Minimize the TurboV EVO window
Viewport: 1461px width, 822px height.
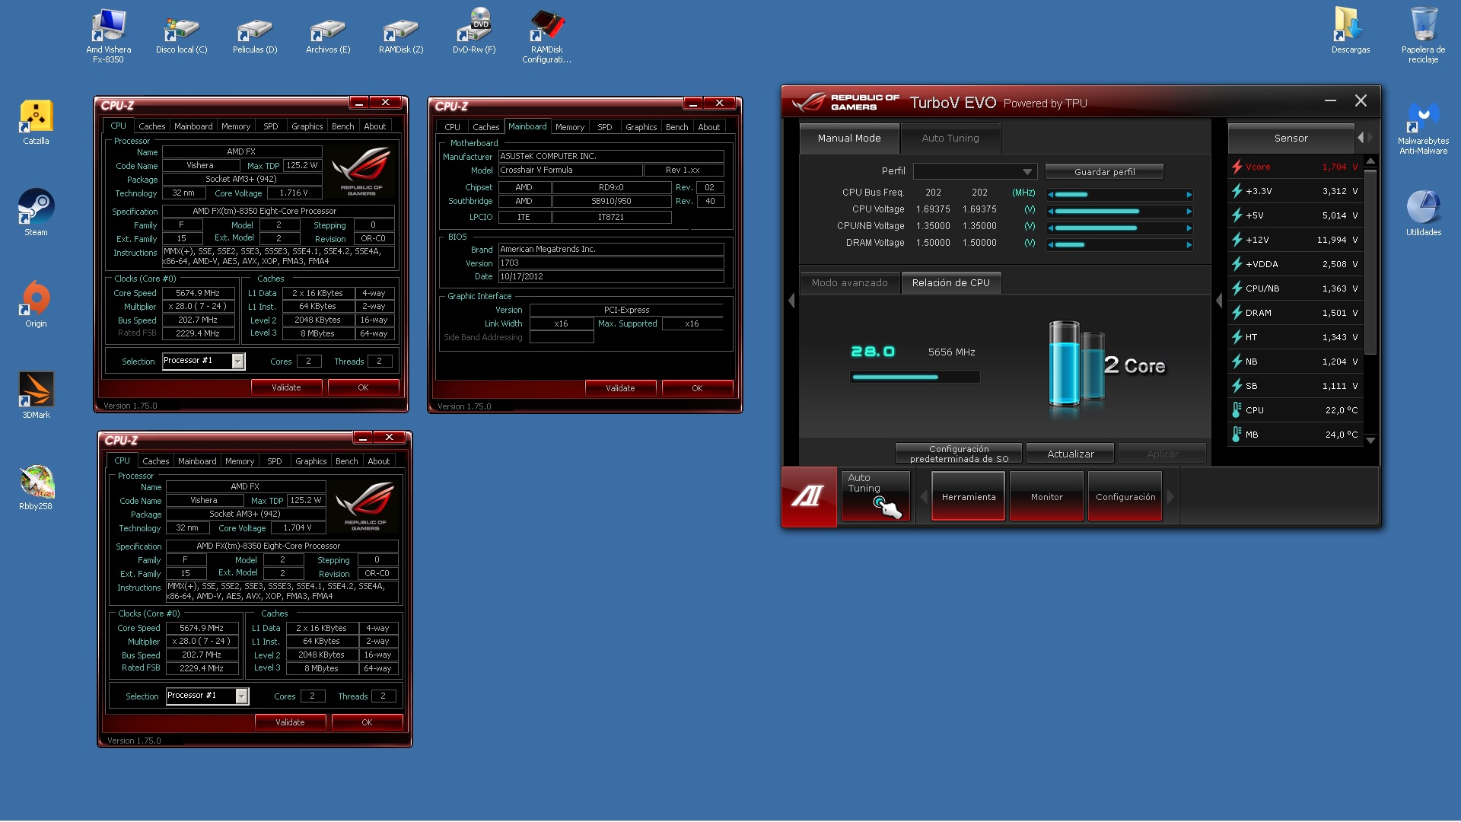[x=1330, y=100]
